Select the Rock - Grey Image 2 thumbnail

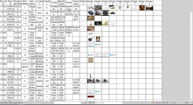(98, 13)
